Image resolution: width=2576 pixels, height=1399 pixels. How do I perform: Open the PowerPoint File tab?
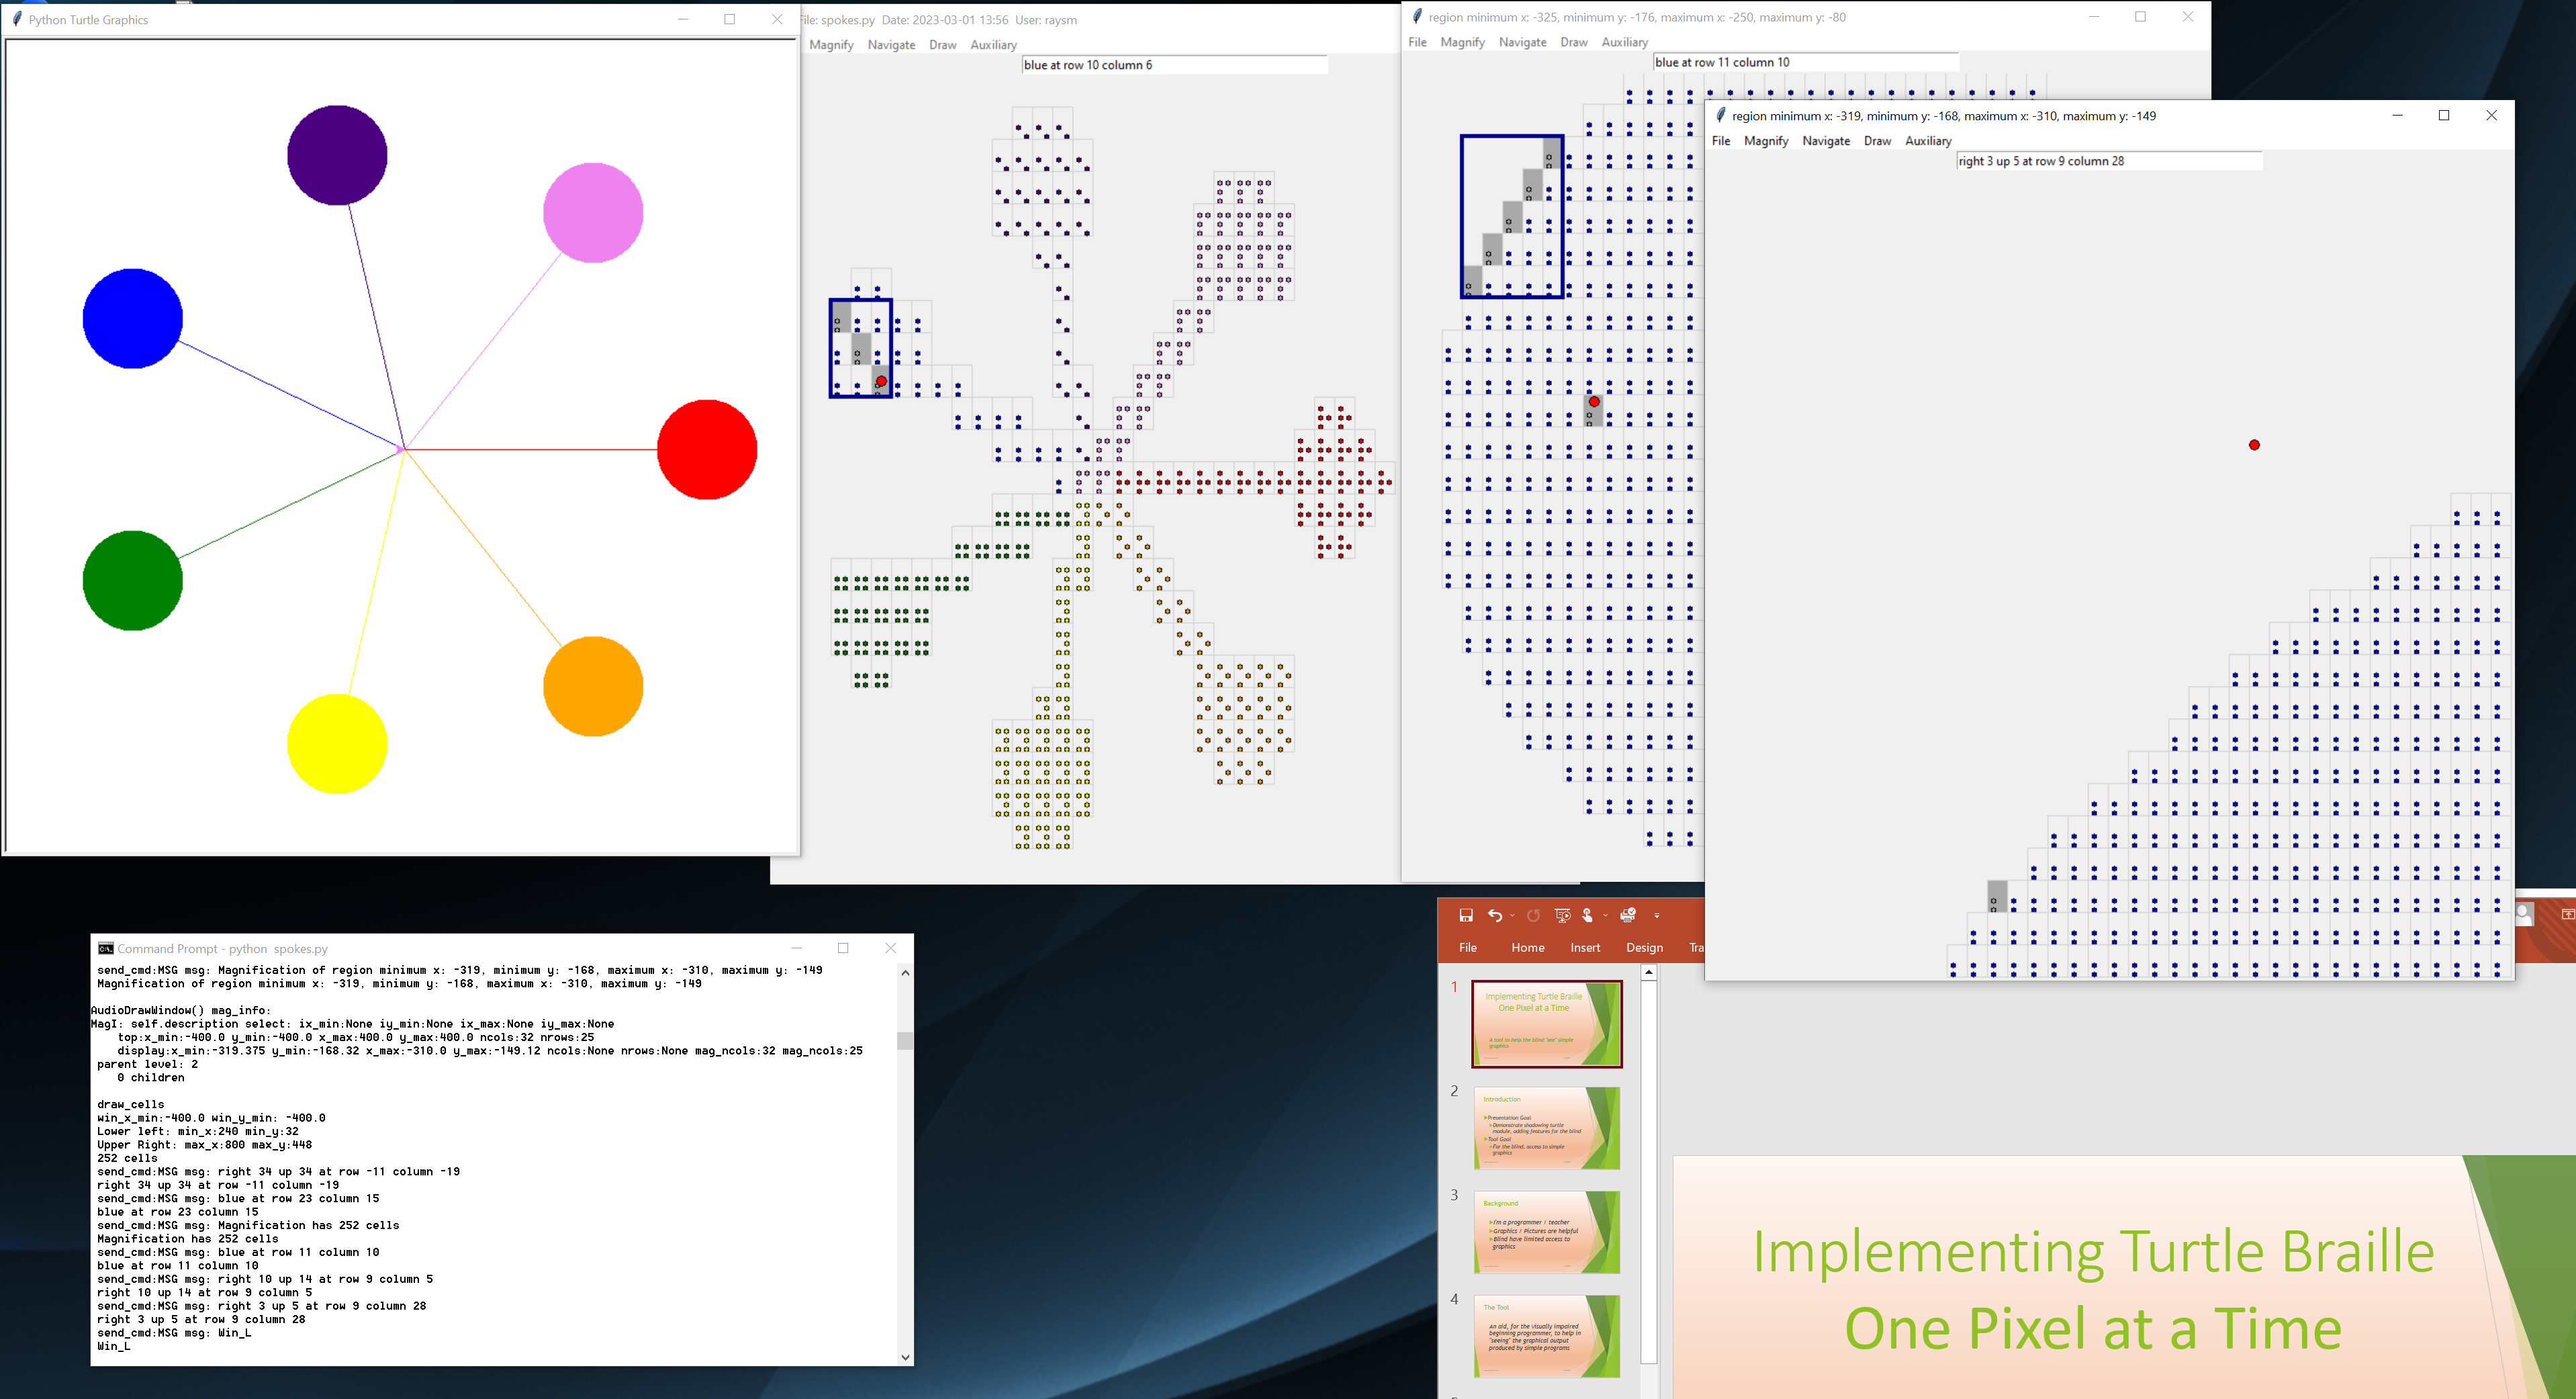pos(1467,947)
